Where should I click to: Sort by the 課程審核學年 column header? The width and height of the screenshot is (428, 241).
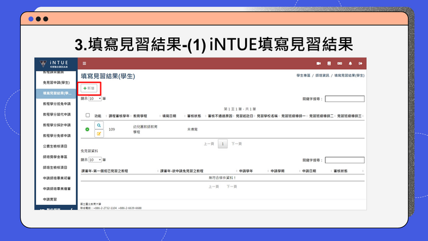(x=119, y=116)
